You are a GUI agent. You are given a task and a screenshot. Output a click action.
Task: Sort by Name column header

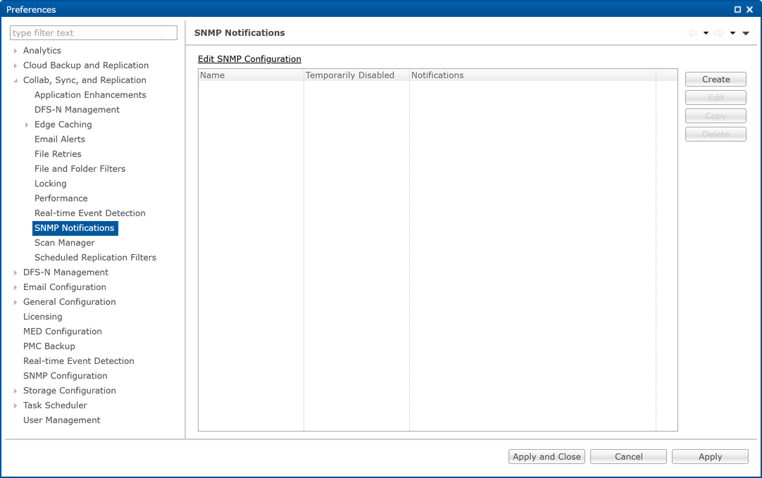[251, 75]
